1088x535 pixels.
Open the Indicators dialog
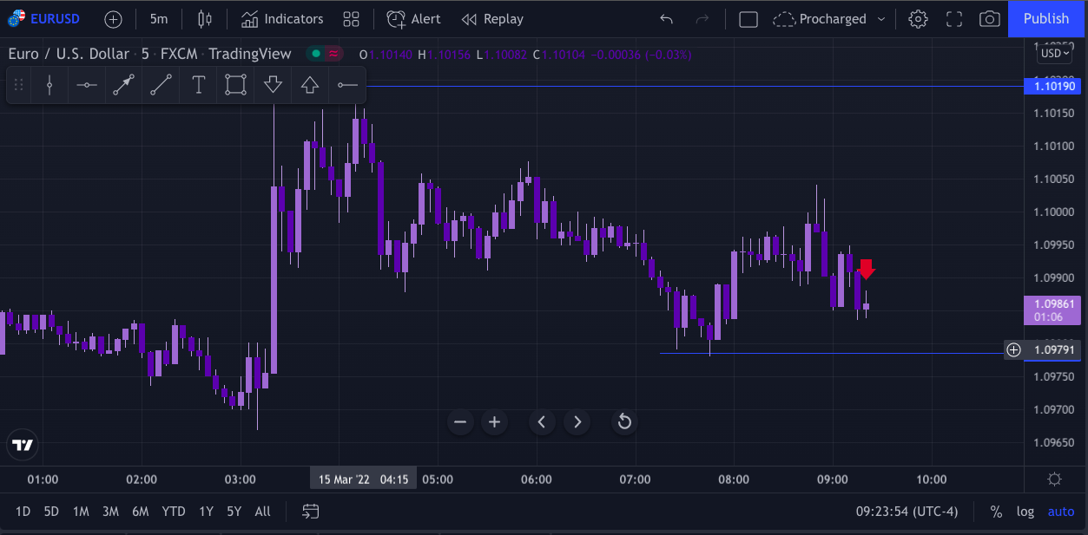tap(282, 19)
